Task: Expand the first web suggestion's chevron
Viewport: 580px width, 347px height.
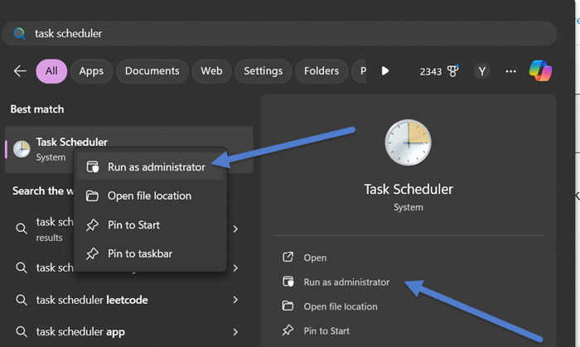Action: (235, 229)
